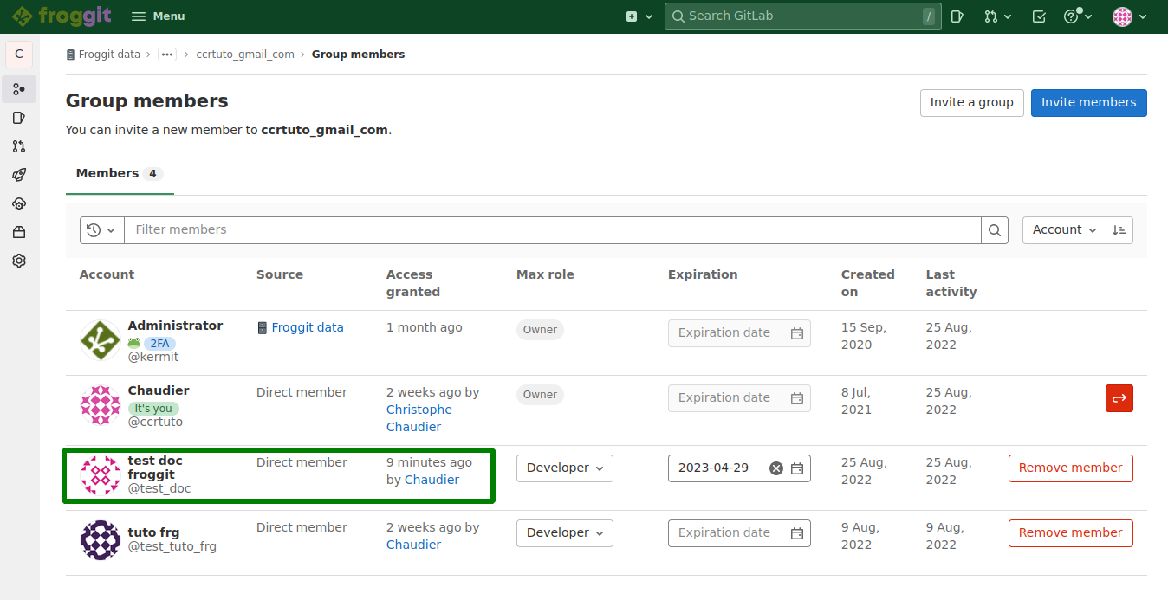Open the Account sort dropdown
Image resolution: width=1168 pixels, height=600 pixels.
pyautogui.click(x=1064, y=230)
